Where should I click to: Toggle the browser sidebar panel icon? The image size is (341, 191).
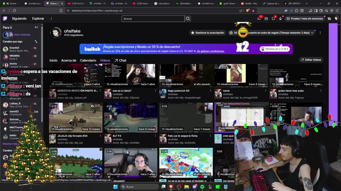point(316,11)
